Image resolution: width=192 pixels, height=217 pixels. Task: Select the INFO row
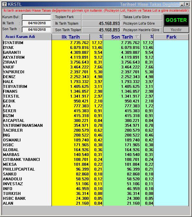coord(96,189)
